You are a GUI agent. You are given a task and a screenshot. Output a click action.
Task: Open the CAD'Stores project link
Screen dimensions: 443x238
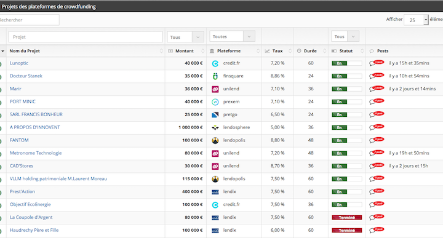(22, 165)
